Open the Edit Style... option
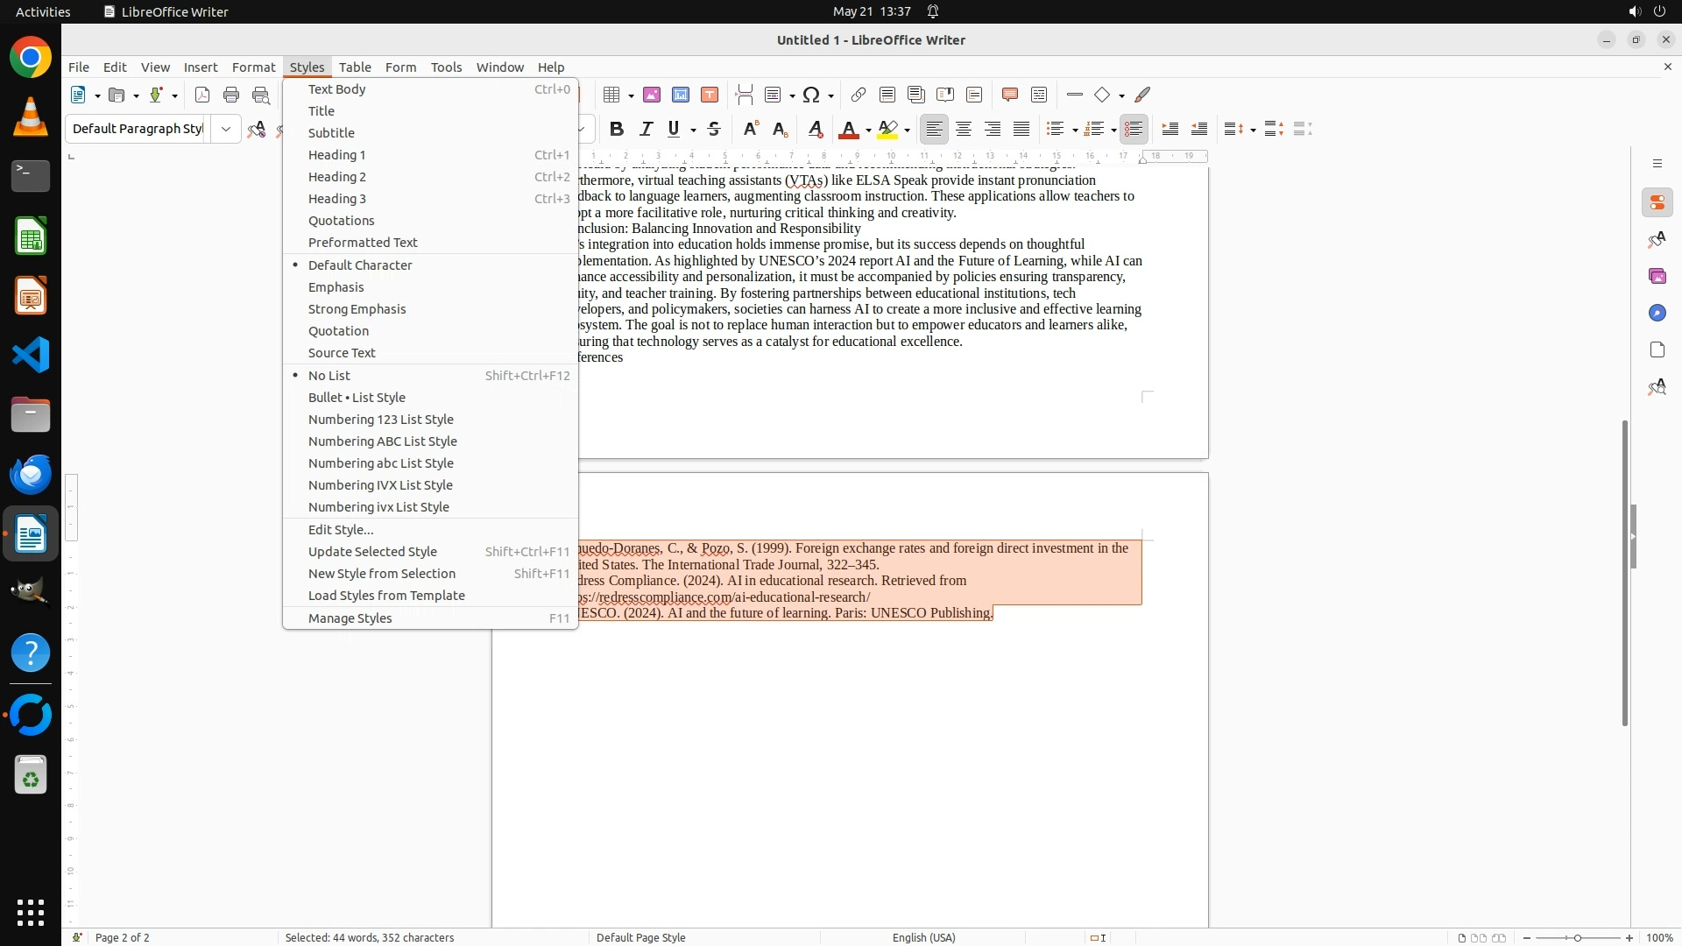The image size is (1682, 946). (x=341, y=530)
